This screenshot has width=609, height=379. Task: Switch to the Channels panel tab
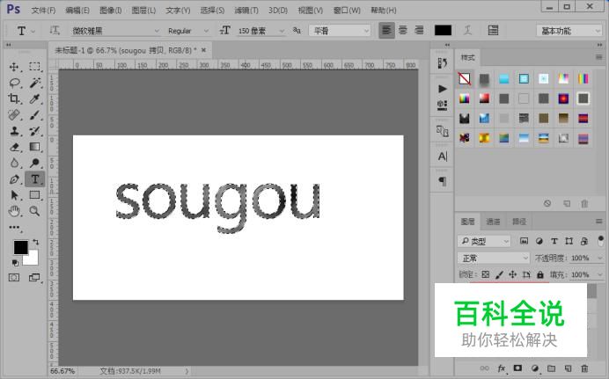[x=493, y=222]
